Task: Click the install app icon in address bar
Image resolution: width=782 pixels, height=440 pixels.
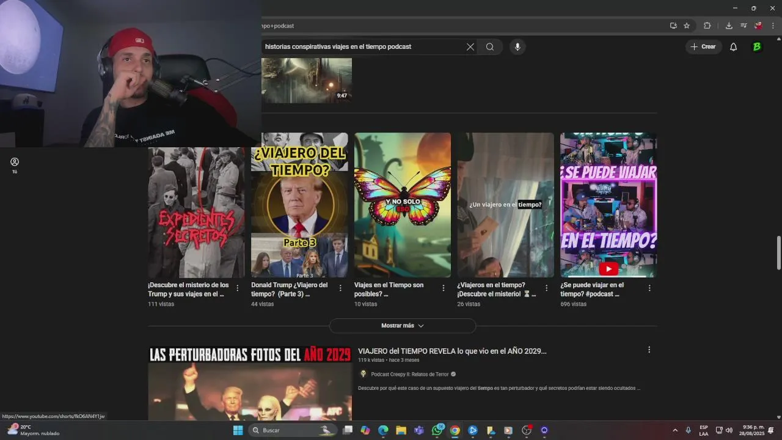Action: (x=673, y=26)
